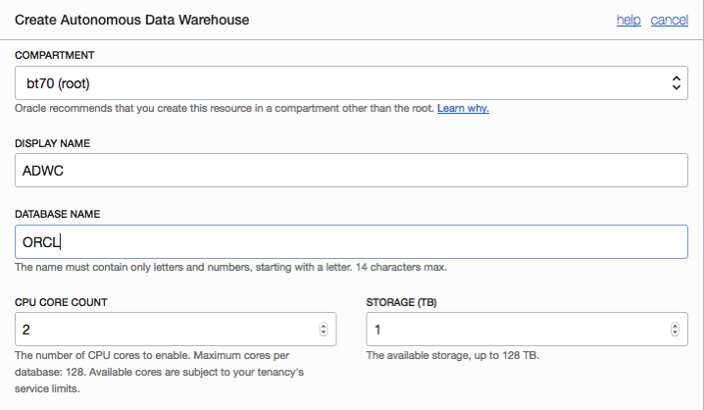
Task: Increase storage TB with up arrow
Action: [675, 326]
